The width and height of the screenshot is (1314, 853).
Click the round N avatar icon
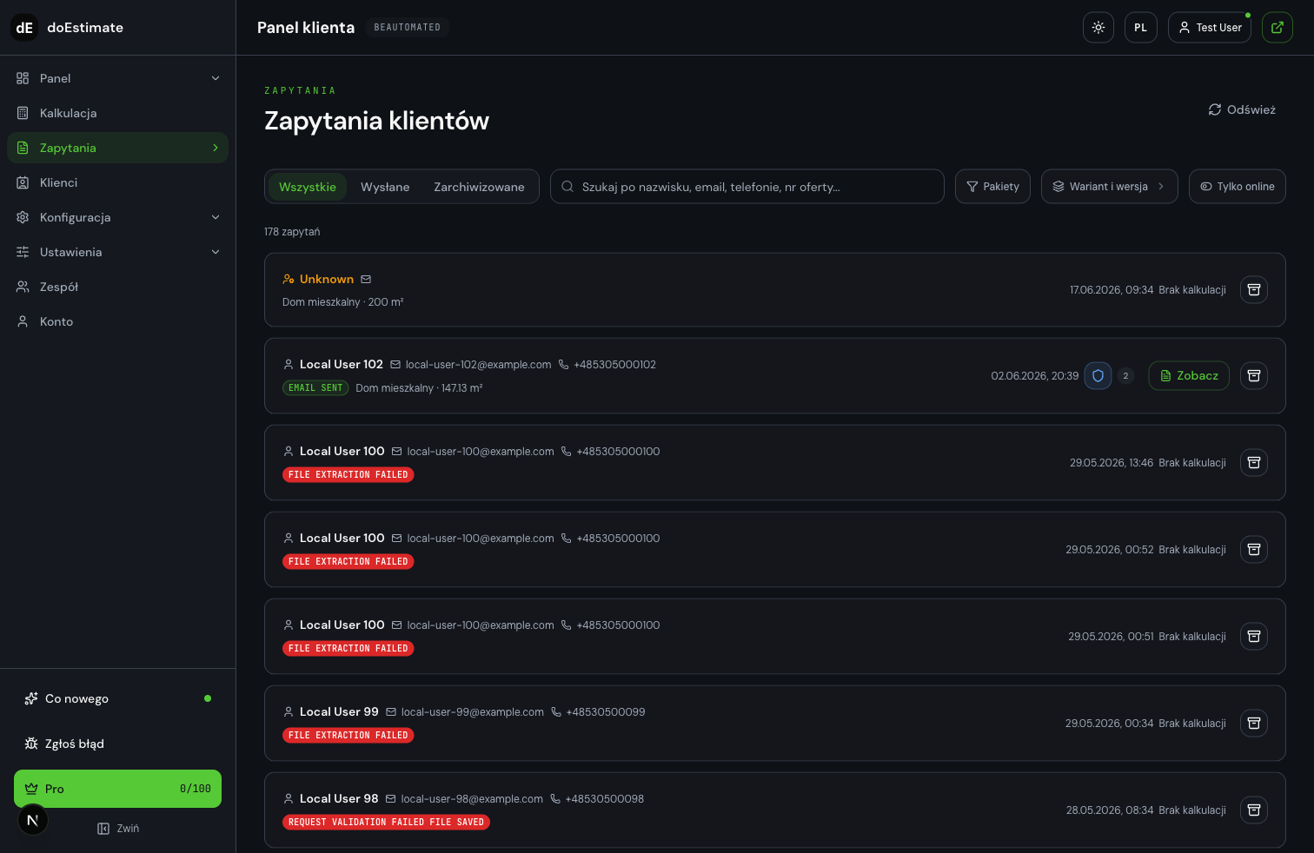(33, 820)
